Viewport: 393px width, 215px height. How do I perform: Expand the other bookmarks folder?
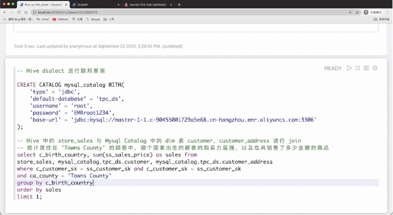pos(382,19)
